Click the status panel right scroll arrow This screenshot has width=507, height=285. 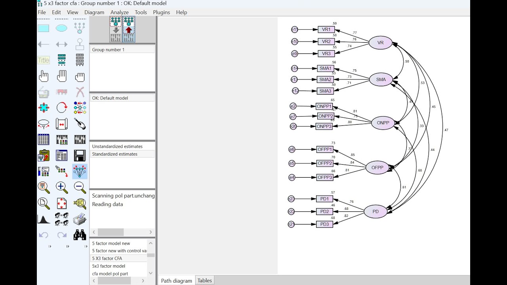pos(151,232)
